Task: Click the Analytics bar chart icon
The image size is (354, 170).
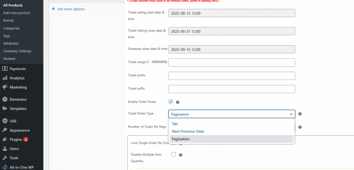Action: (x=5, y=78)
